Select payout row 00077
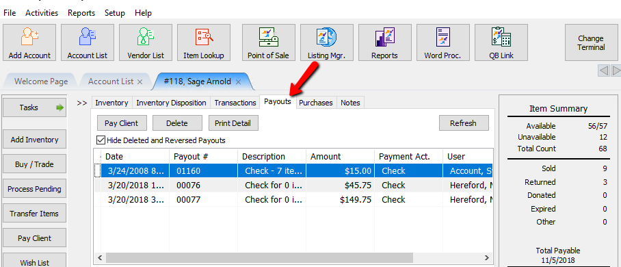This screenshot has width=621, height=267. pyautogui.click(x=294, y=199)
